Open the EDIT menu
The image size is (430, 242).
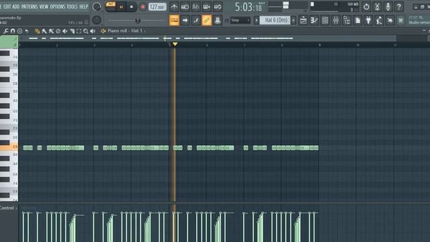tap(7, 7)
